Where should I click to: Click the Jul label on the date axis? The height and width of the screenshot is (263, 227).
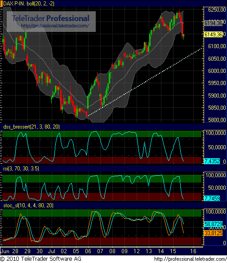(52, 251)
